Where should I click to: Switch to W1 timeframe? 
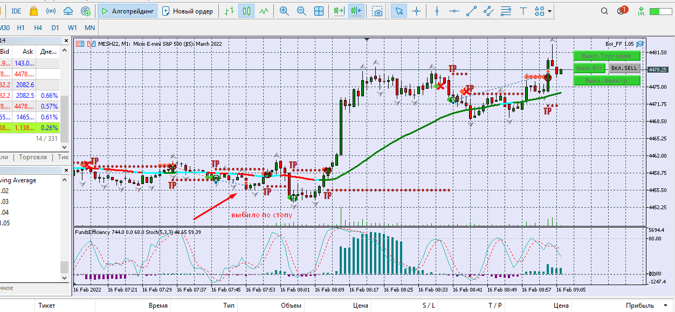[72, 27]
